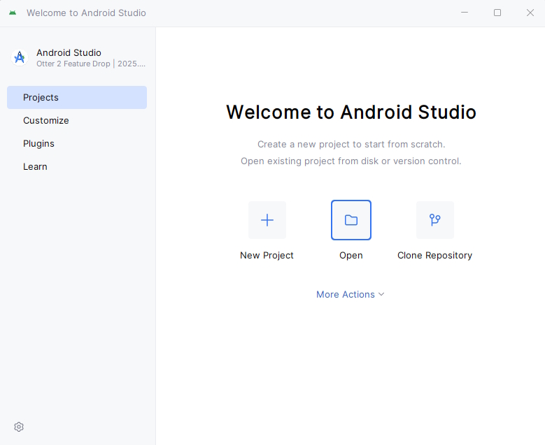This screenshot has width=545, height=445.
Task: Click the New Project plus icon
Action: [x=267, y=220]
